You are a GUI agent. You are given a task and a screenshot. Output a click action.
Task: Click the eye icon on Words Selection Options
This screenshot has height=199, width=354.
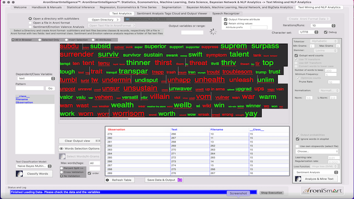click(x=61, y=149)
